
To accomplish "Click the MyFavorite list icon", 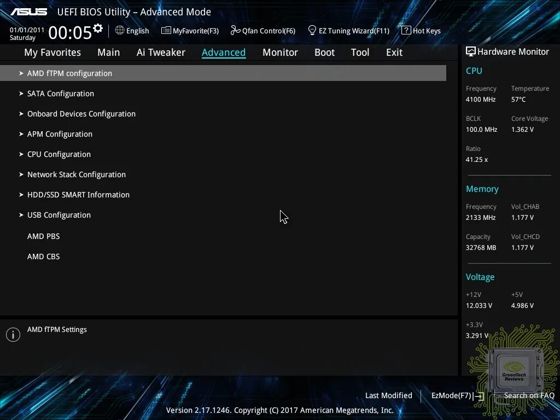I will 166,31.
